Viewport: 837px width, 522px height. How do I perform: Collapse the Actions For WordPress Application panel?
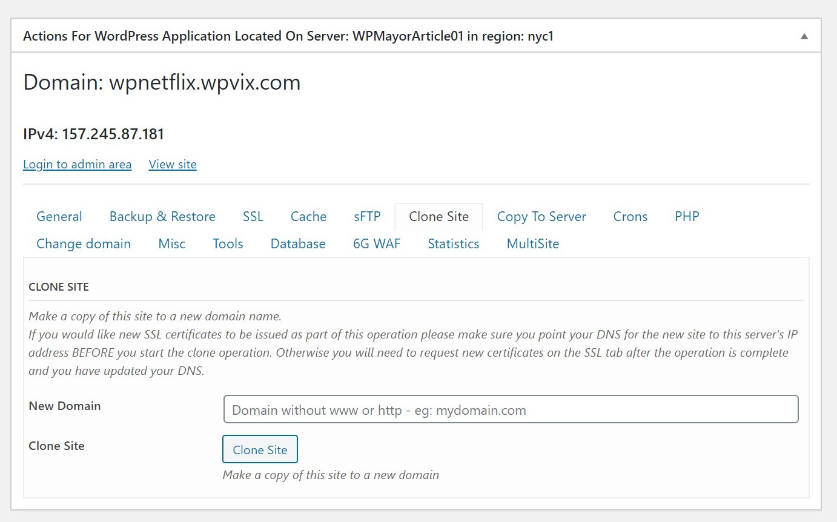coord(804,36)
